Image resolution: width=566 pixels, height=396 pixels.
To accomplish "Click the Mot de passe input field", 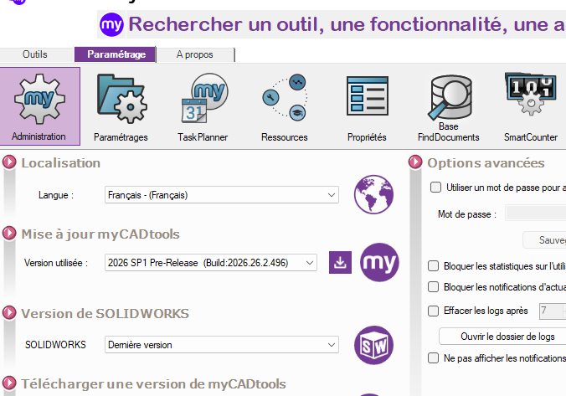I will [536, 214].
